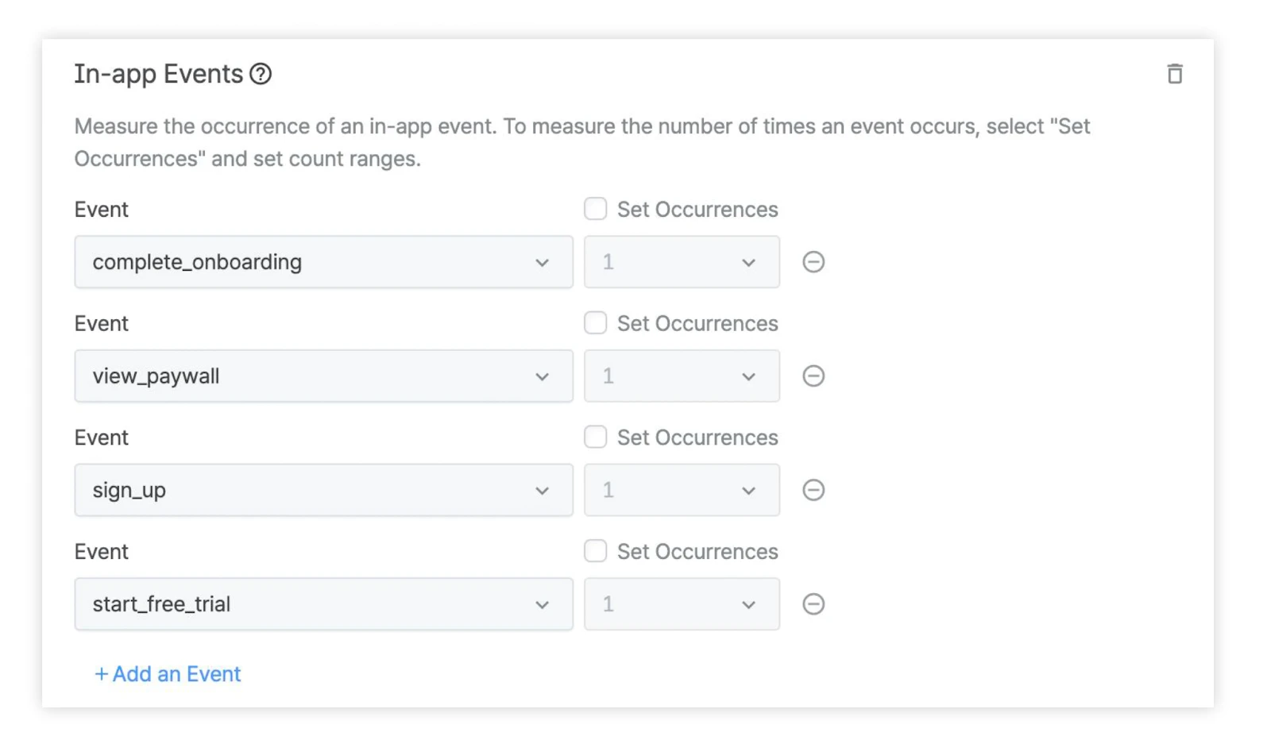Click the Set Occurrences label for sign_up

pyautogui.click(x=697, y=438)
